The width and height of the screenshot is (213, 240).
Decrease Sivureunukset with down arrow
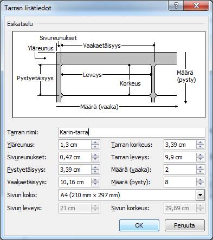pyautogui.click(x=95, y=159)
